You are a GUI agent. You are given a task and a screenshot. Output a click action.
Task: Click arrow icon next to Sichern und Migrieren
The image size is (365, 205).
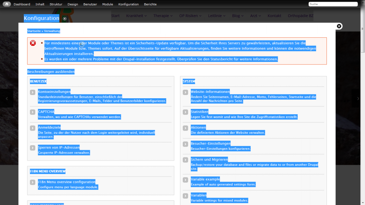pyautogui.click(x=185, y=160)
